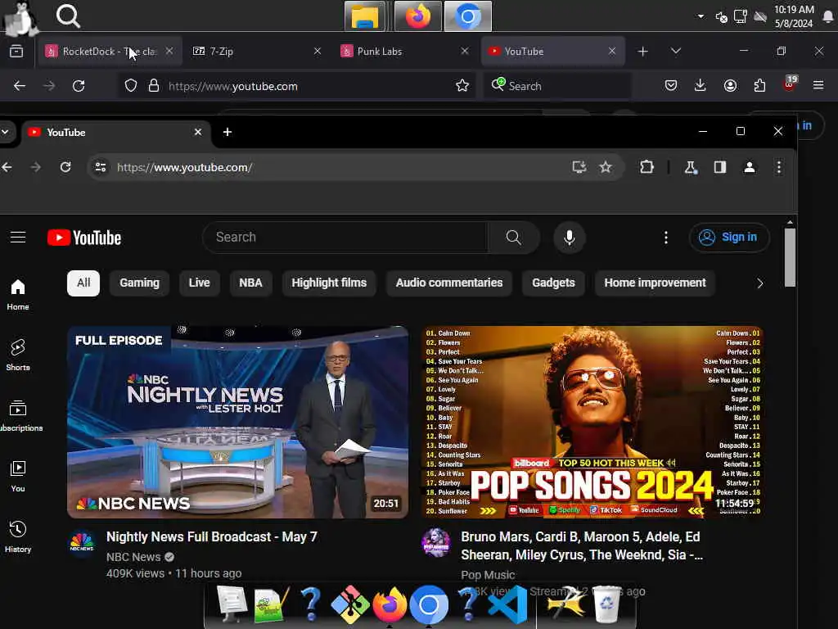Go to Home in YouTube sidebar
Viewport: 838px width, 629px height.
pos(18,295)
